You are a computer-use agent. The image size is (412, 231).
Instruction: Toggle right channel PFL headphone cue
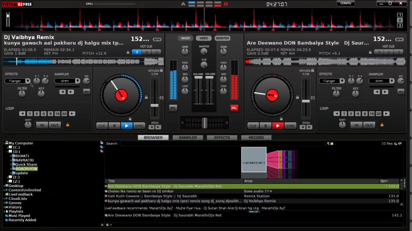pos(234,108)
